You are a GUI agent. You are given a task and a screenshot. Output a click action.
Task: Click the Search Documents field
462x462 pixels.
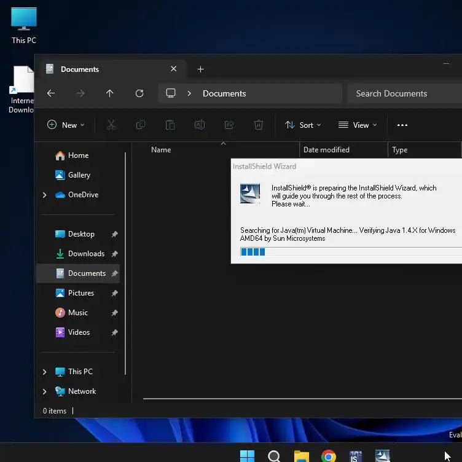(x=404, y=93)
